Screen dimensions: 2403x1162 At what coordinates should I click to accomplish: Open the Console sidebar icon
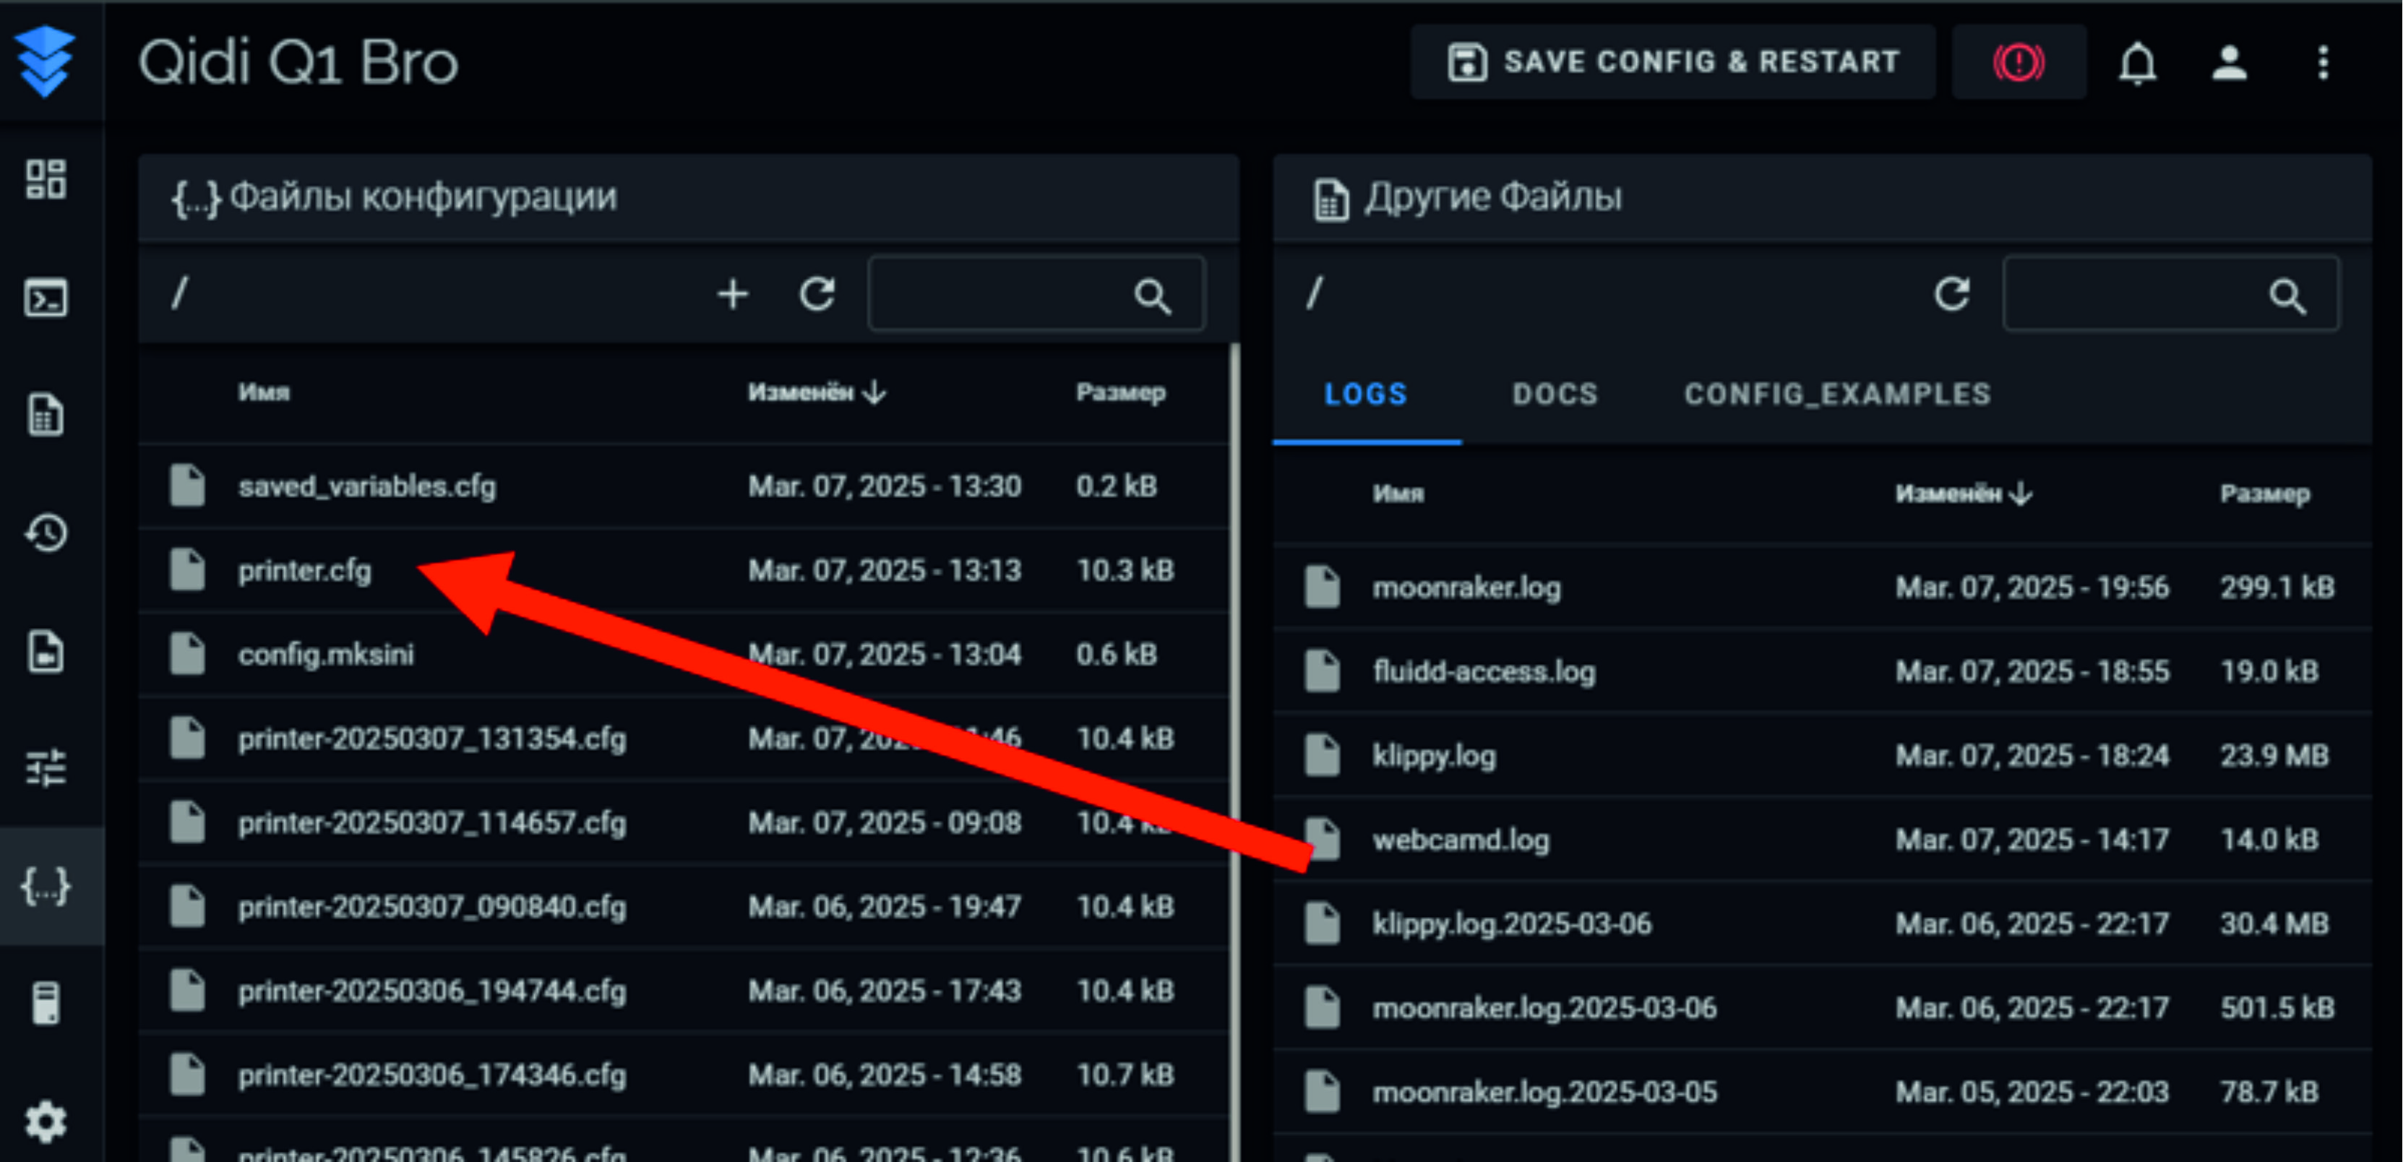[x=46, y=298]
